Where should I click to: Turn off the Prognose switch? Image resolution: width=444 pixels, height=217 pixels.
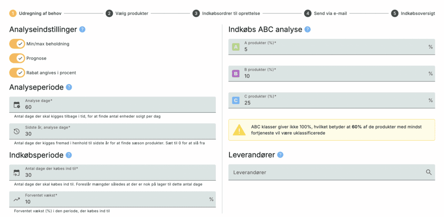[x=17, y=58]
